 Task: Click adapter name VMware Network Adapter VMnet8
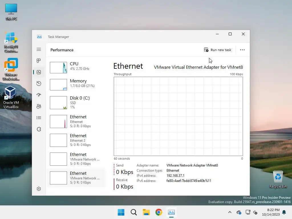click(192, 165)
